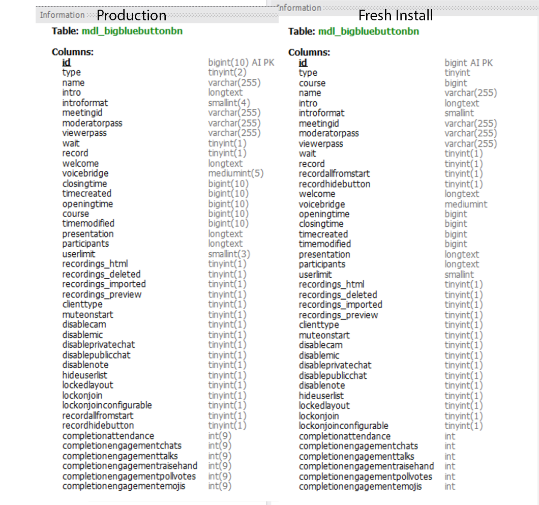Click 'completionengagementtalks' in the Production panel
539x505 pixels.
120,456
